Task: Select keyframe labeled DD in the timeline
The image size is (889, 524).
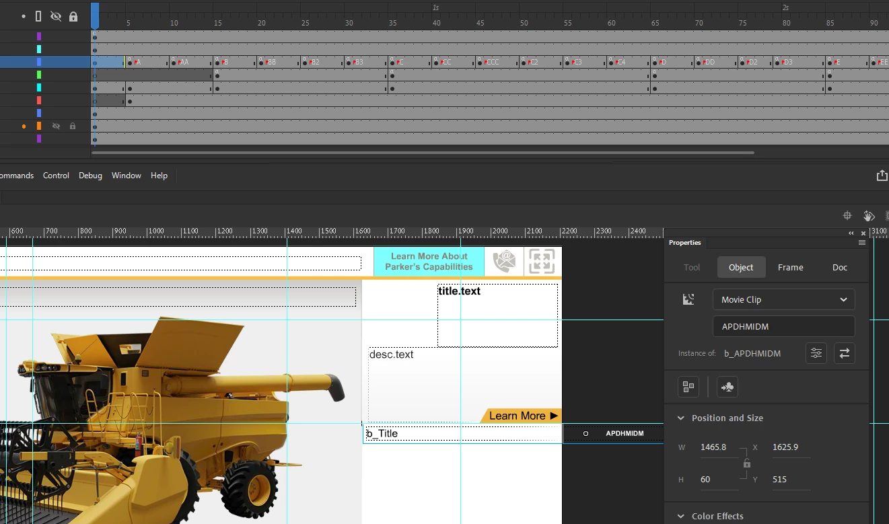Action: (707, 62)
